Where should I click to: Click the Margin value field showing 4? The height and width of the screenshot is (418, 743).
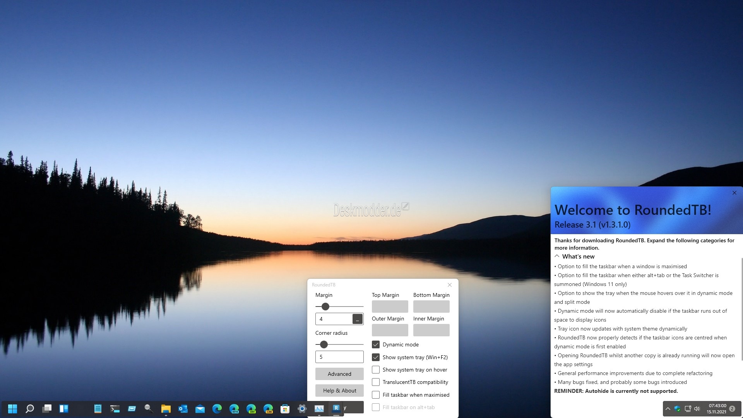coord(334,319)
